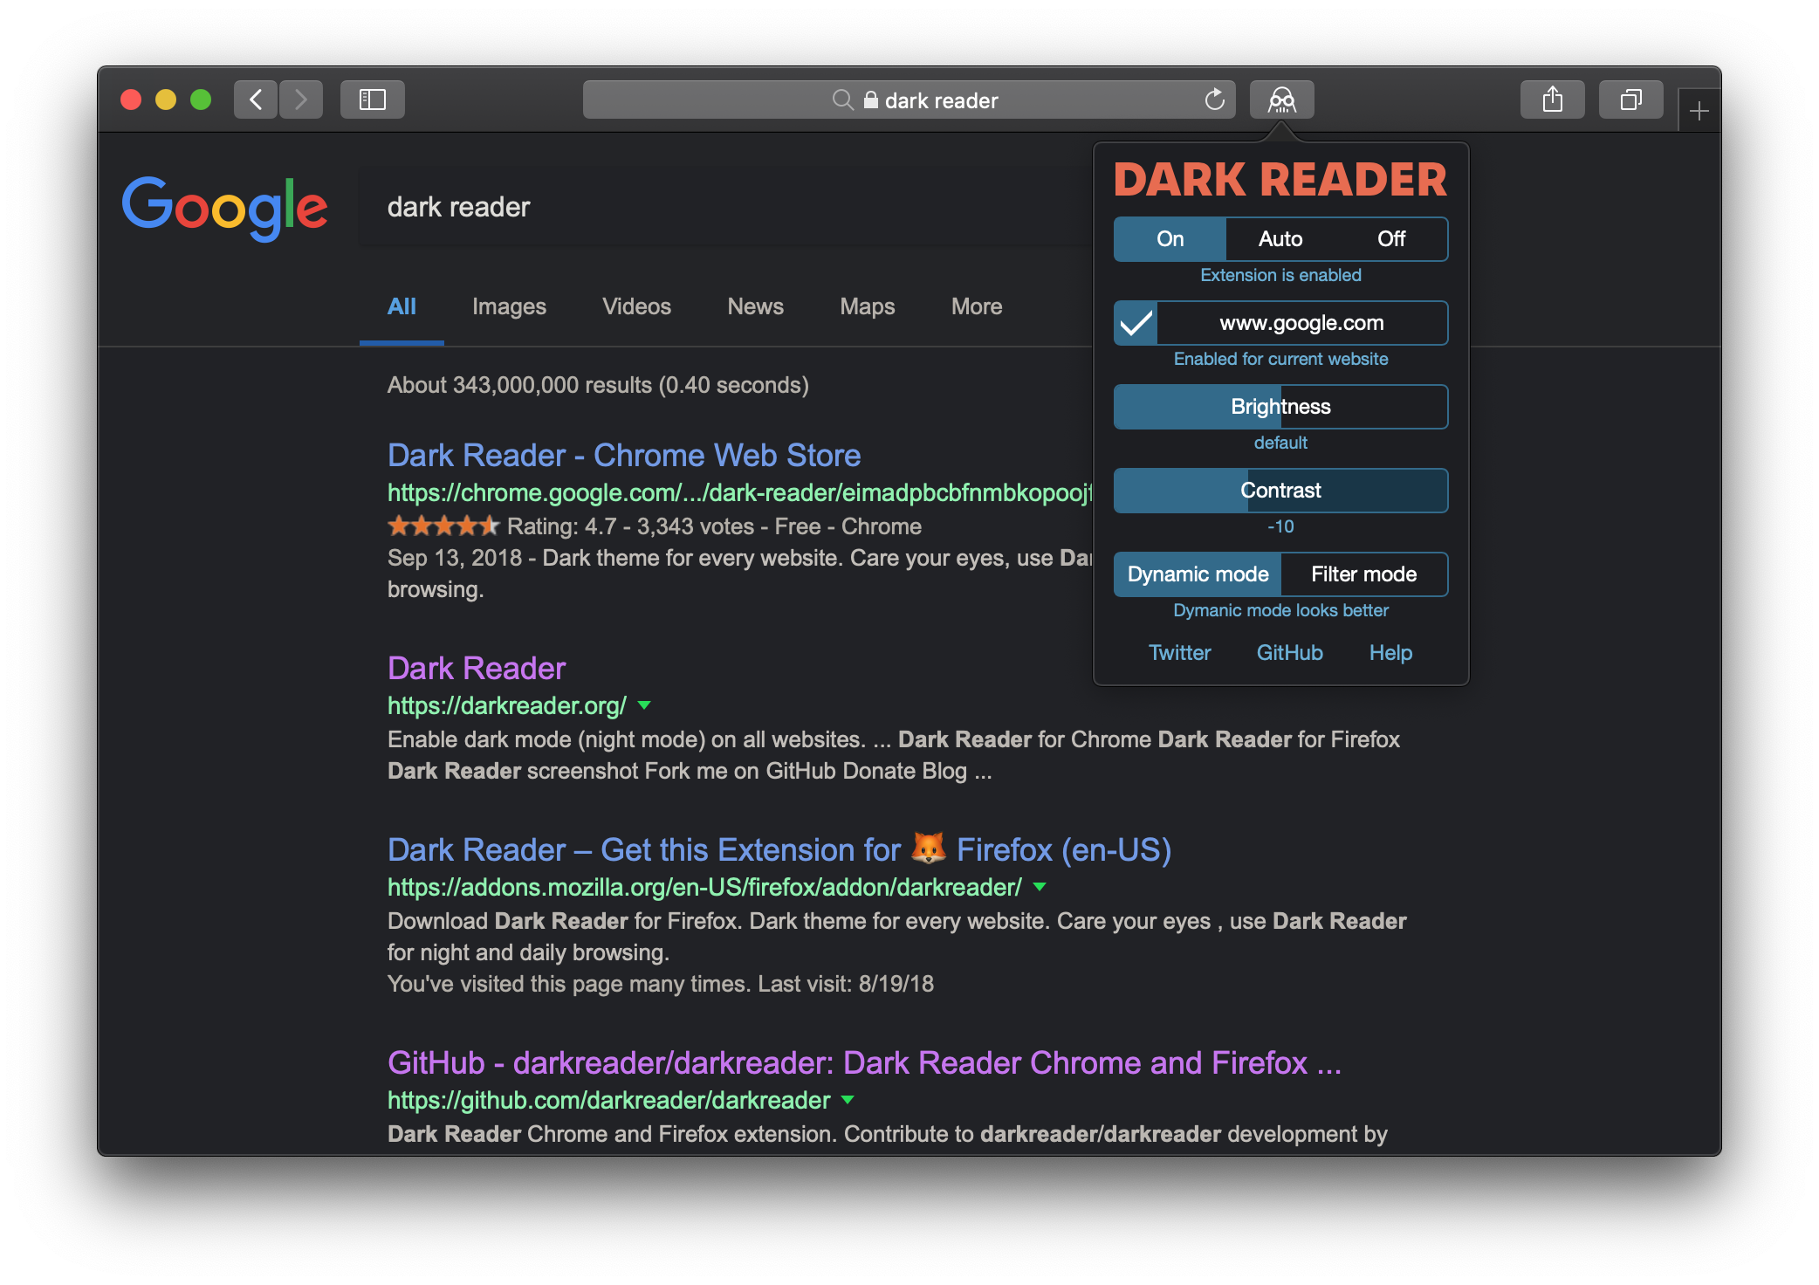Uncheck the www.google.com site checkbox

click(x=1136, y=323)
